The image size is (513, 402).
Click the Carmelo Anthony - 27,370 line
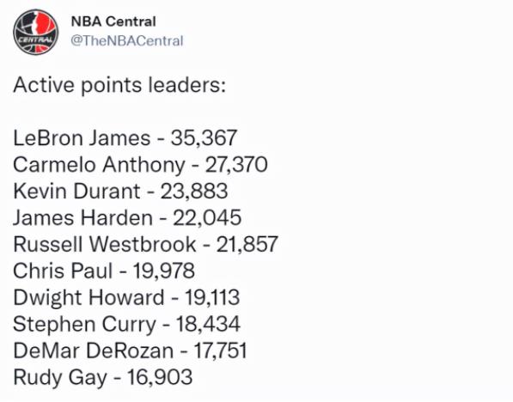[140, 164]
